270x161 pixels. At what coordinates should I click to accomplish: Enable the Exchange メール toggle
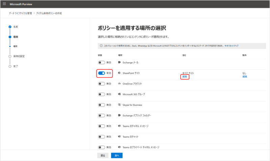pos(101,62)
